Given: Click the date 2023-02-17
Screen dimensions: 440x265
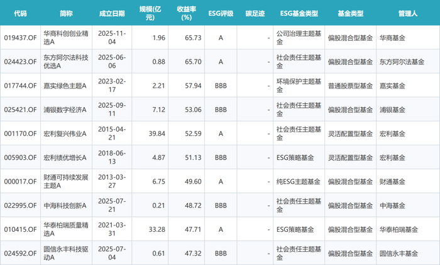Looking at the screenshot, I should point(112,86).
